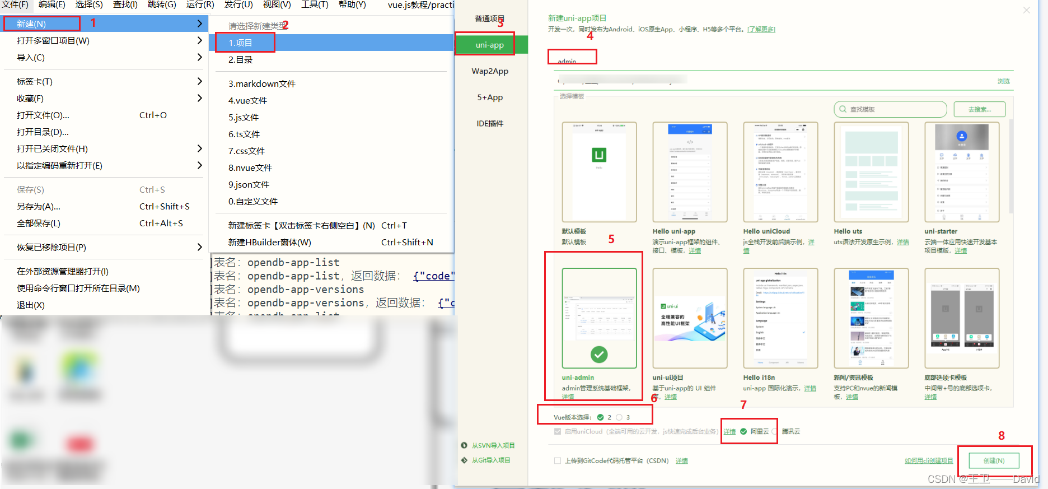The width and height of the screenshot is (1048, 489).
Task: Click the project name input field
Action: 784,60
